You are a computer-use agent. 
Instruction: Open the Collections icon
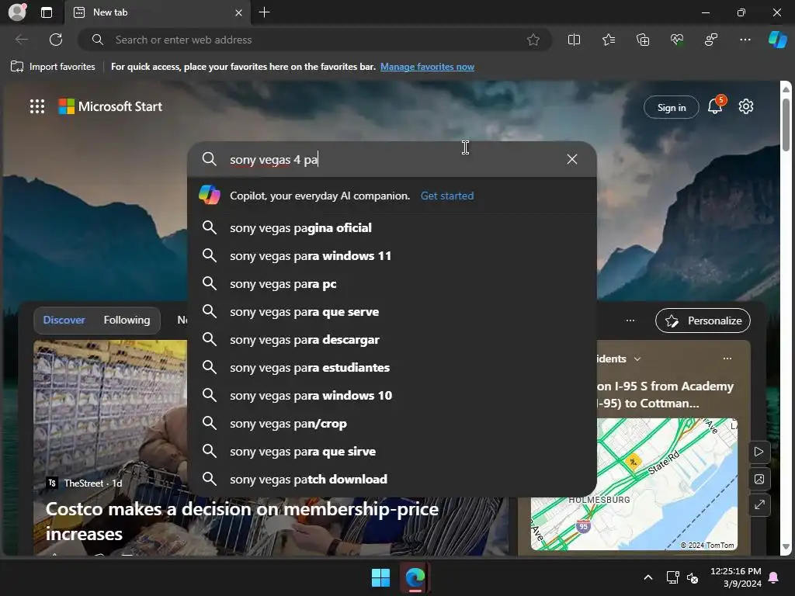643,40
